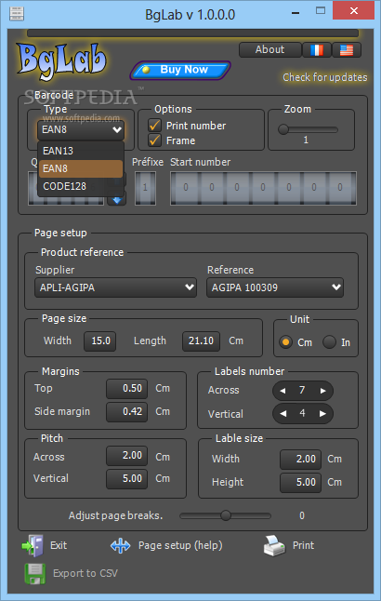Click the Export to CSV floppy icon

(x=34, y=573)
